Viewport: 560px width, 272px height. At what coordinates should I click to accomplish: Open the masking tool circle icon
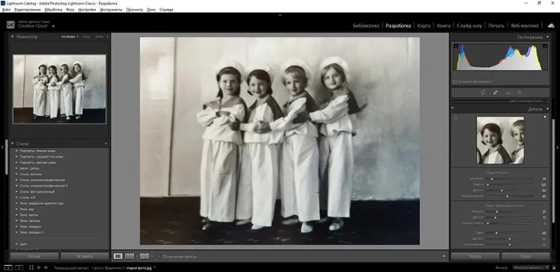pos(520,92)
